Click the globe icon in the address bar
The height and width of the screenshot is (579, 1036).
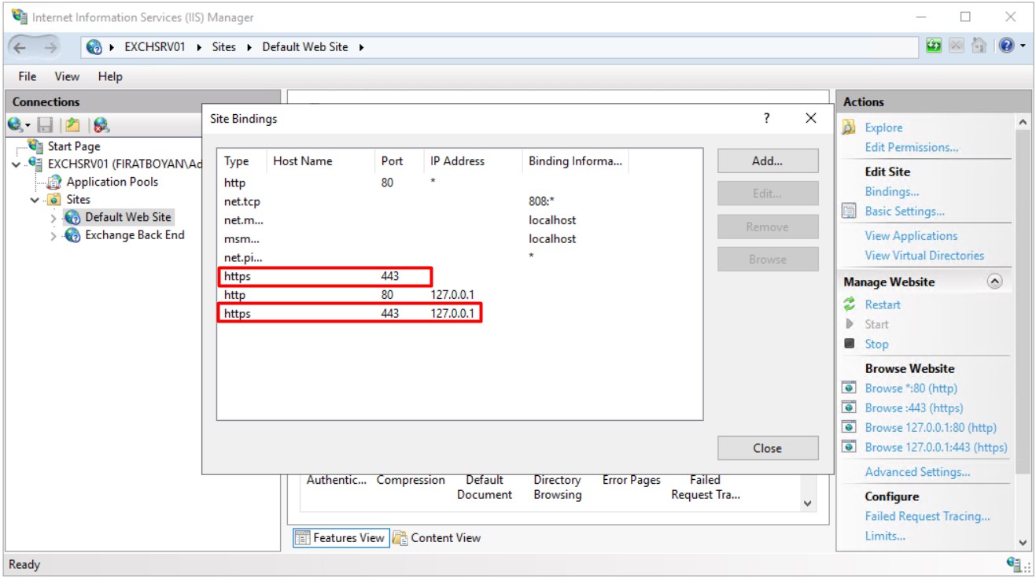[94, 47]
